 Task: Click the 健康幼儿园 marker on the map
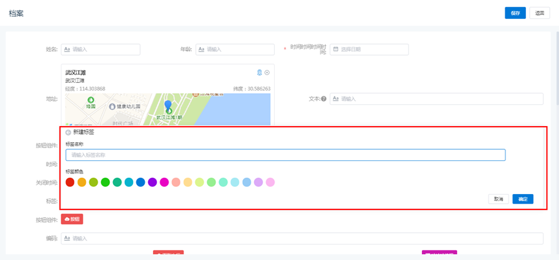click(x=112, y=107)
